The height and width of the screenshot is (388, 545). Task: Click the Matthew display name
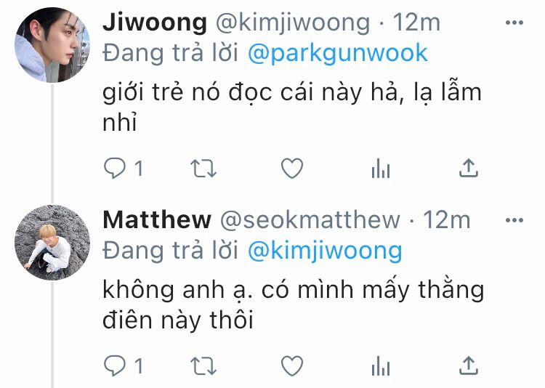tap(157, 220)
